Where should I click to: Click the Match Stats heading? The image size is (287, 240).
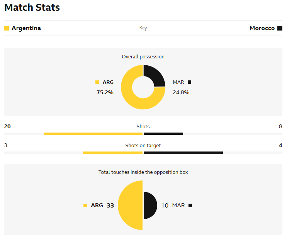pos(32,7)
